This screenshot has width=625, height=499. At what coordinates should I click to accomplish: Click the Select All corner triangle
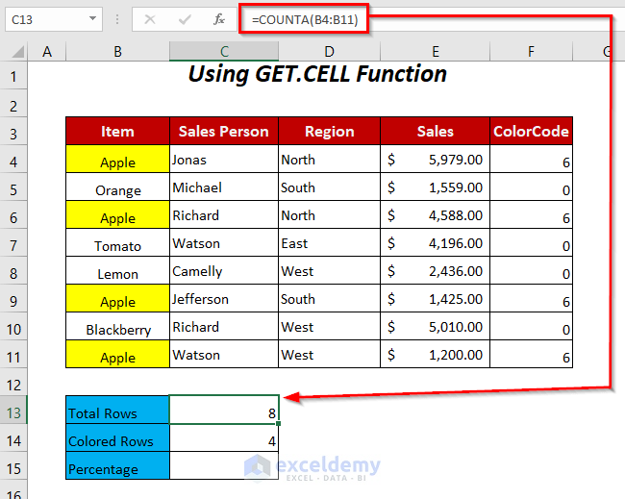coord(17,52)
